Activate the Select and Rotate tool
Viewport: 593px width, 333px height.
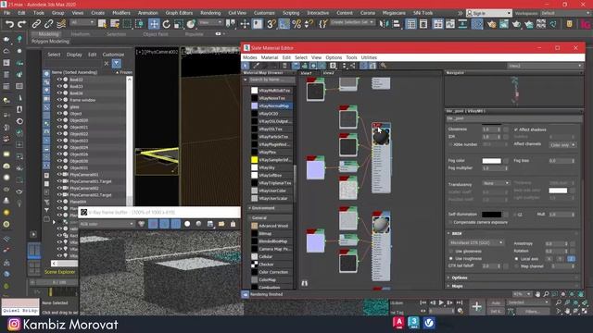coord(167,24)
